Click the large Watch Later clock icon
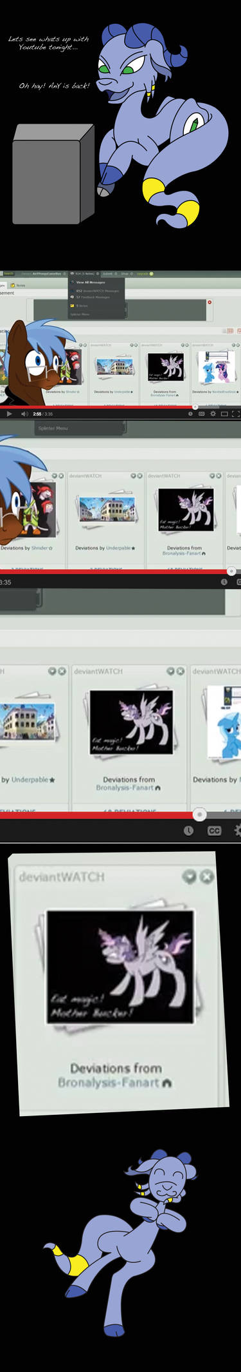Screen dimensions: 241x1372 tap(188, 831)
